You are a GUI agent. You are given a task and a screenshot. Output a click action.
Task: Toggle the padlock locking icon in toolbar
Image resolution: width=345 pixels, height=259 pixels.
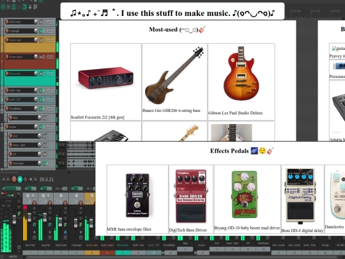30,7
